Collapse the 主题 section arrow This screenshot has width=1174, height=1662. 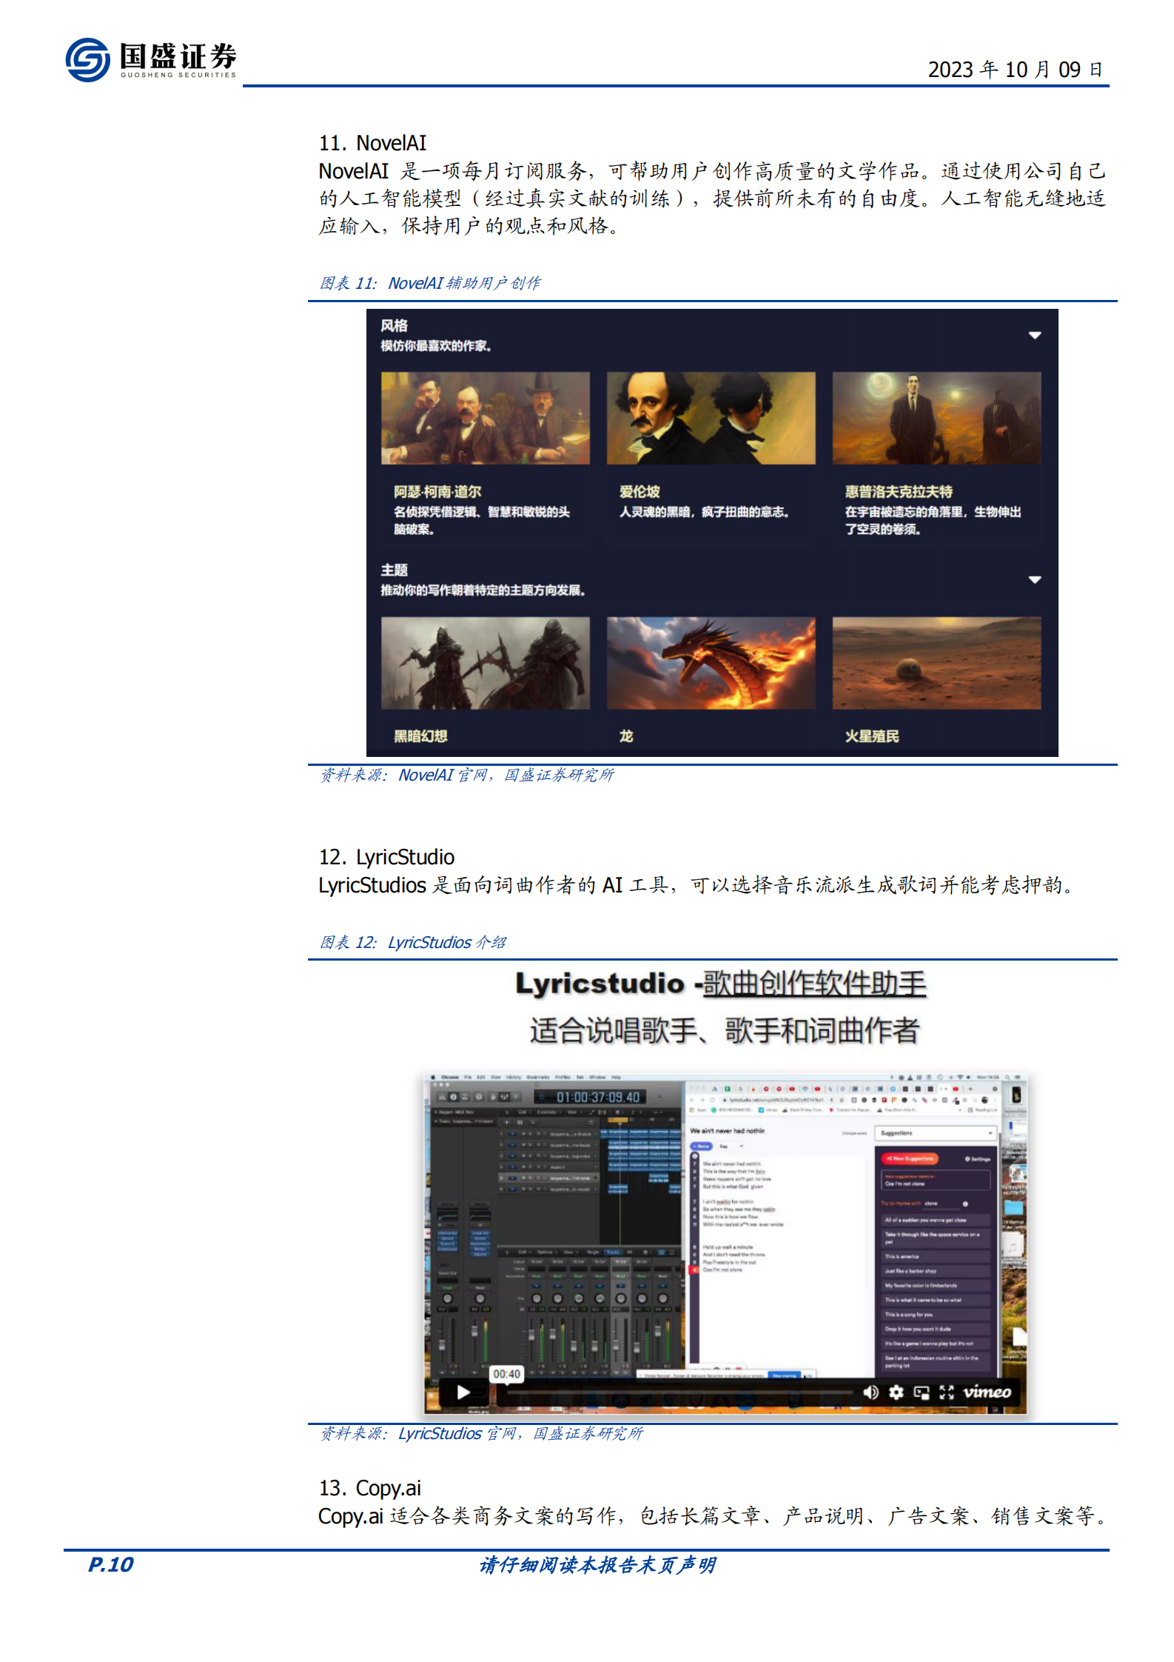pos(1035,580)
